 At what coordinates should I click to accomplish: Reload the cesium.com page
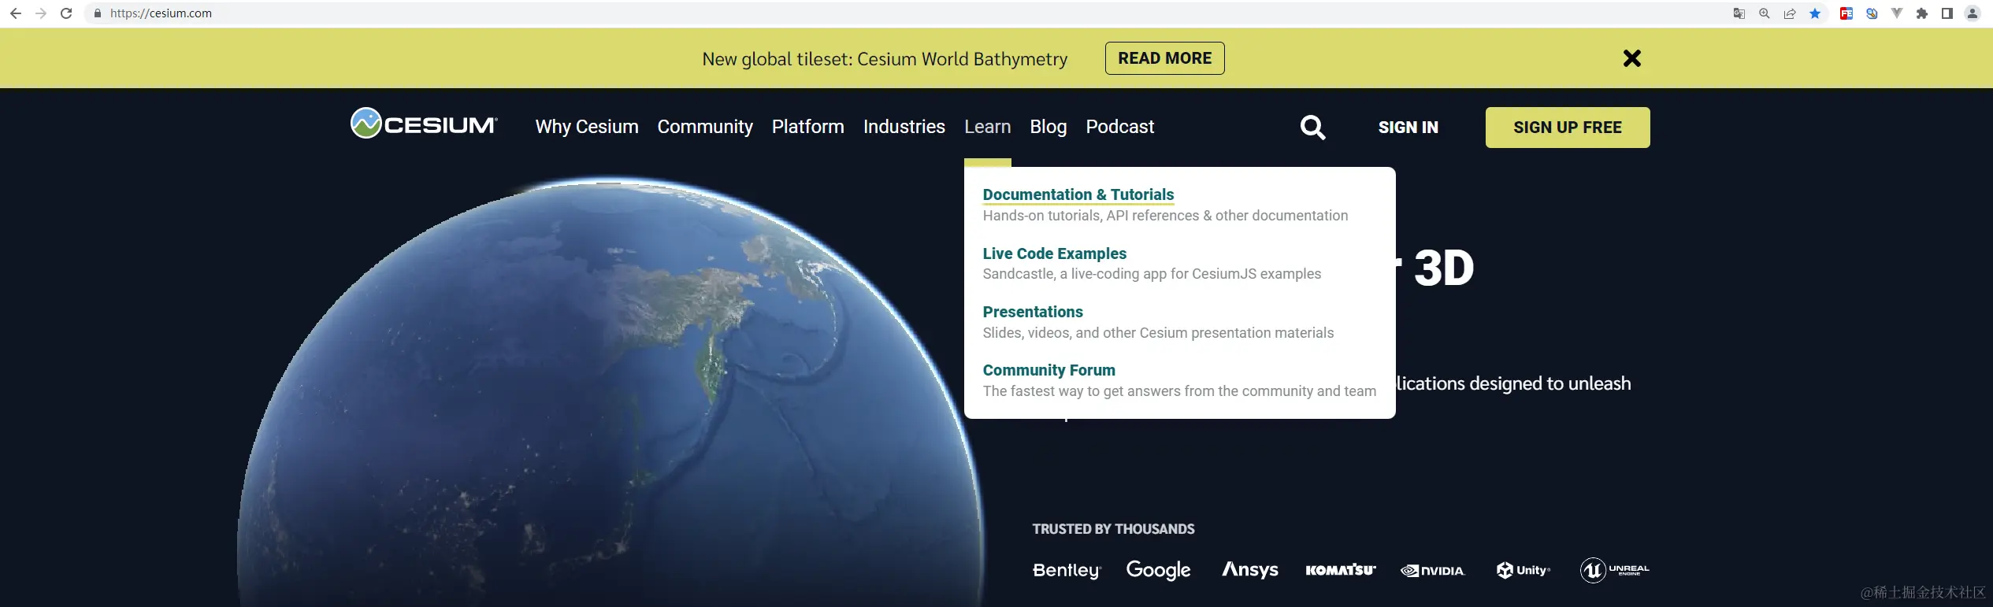[66, 13]
